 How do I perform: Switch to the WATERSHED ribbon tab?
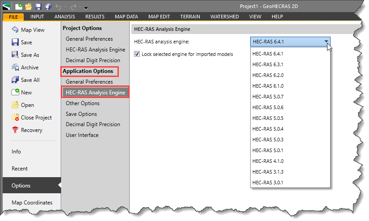tap(225, 17)
